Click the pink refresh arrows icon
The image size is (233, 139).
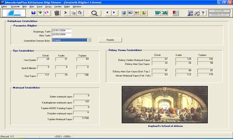pyautogui.click(x=47, y=13)
